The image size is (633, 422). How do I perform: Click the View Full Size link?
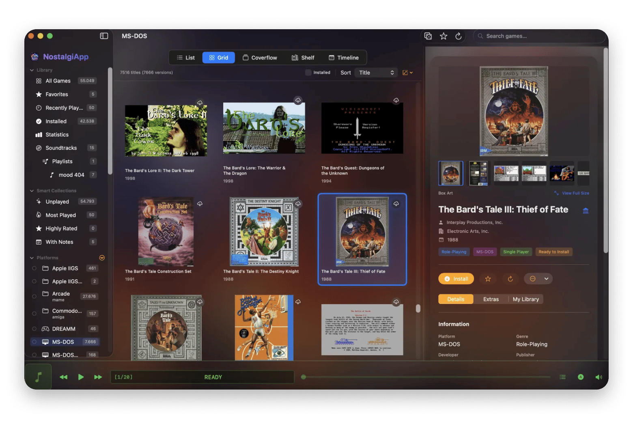pyautogui.click(x=572, y=193)
